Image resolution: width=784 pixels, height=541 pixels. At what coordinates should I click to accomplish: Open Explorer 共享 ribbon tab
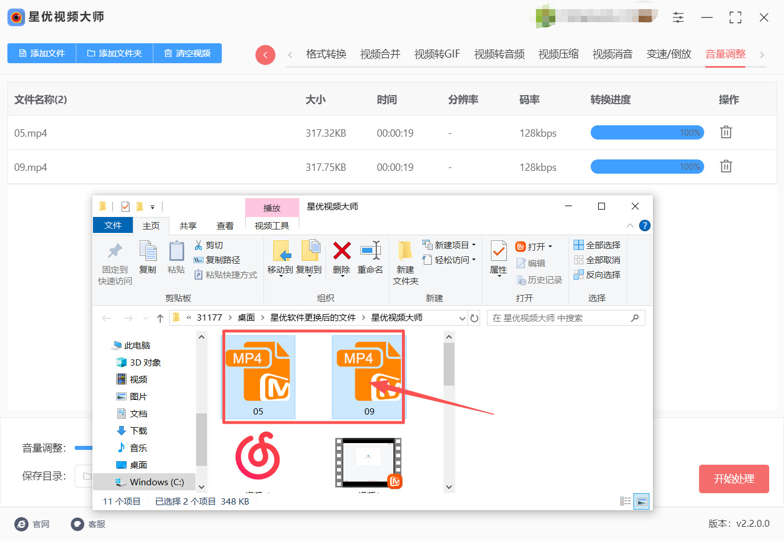tap(188, 226)
